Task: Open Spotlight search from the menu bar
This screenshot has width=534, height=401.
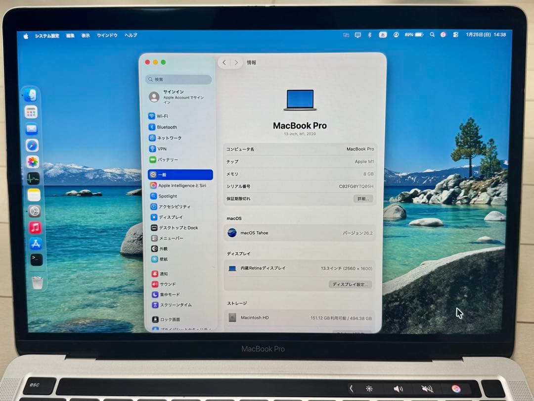Action: click(431, 35)
